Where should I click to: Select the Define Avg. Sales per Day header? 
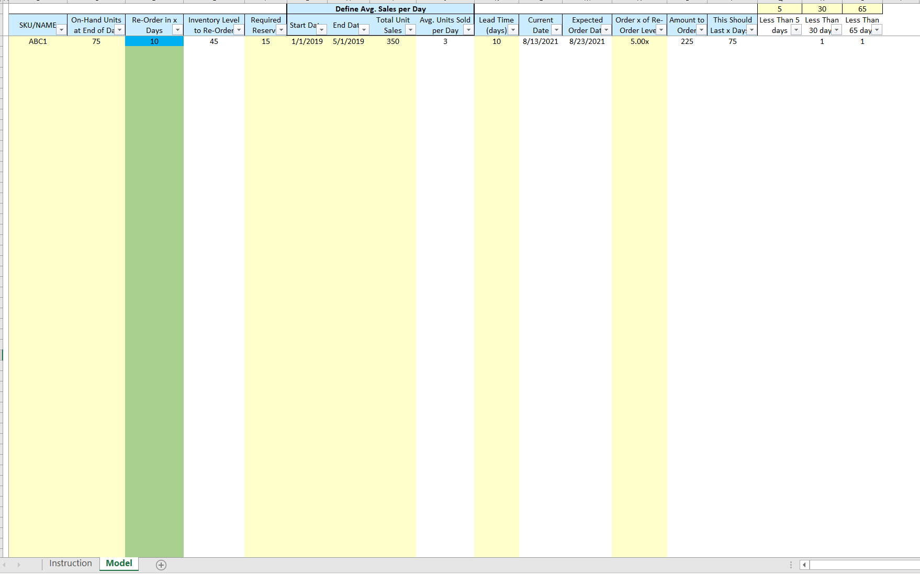(x=380, y=9)
